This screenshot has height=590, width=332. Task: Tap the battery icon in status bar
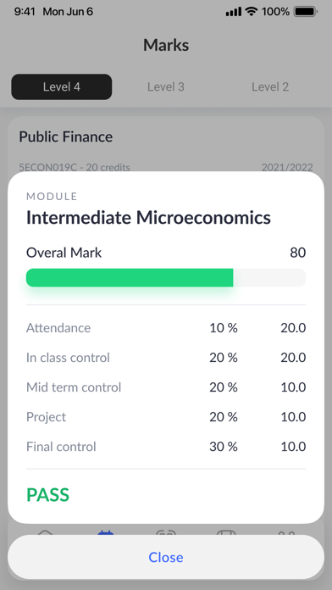pos(306,12)
